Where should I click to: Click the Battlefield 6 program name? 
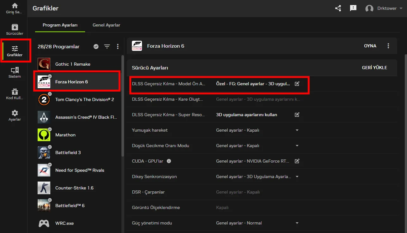70,206
